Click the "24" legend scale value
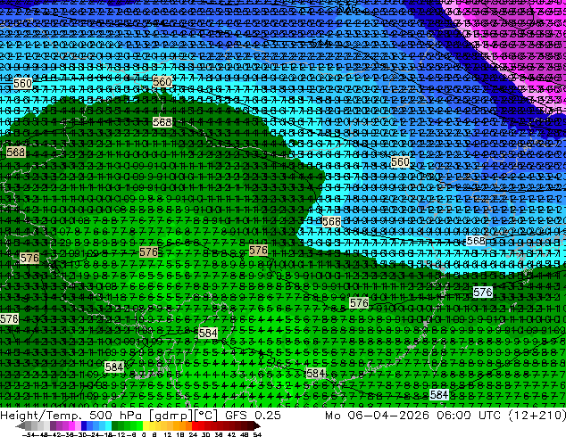Viewport: 566px width, 437px height. (193, 434)
